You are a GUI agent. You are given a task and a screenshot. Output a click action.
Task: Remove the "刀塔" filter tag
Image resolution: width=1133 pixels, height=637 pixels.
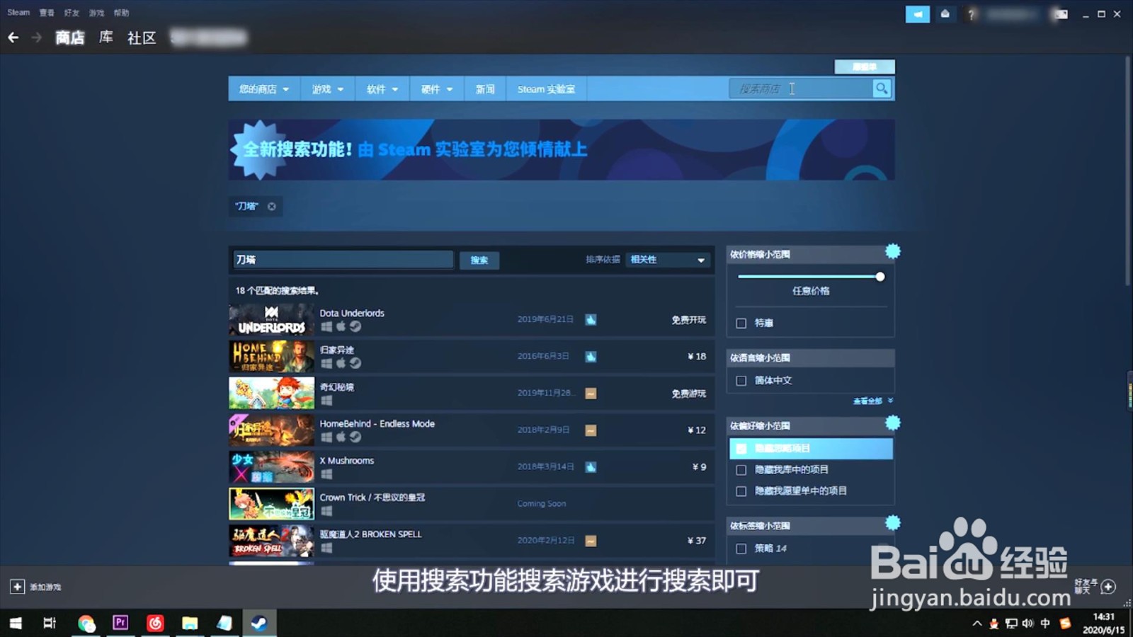point(272,206)
